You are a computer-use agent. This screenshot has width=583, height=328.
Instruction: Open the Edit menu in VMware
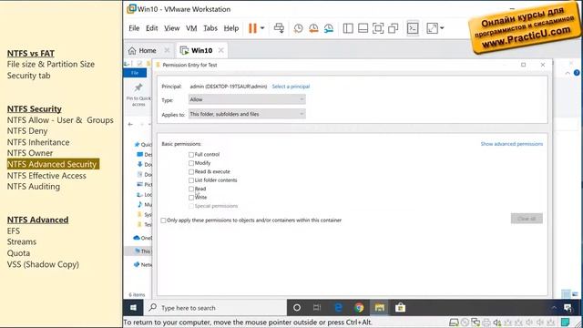click(152, 28)
